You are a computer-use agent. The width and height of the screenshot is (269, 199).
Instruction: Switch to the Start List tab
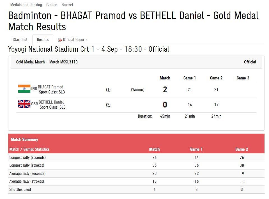pyautogui.click(x=20, y=40)
